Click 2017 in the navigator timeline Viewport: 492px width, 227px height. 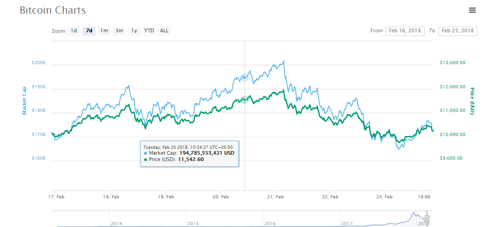click(x=347, y=223)
